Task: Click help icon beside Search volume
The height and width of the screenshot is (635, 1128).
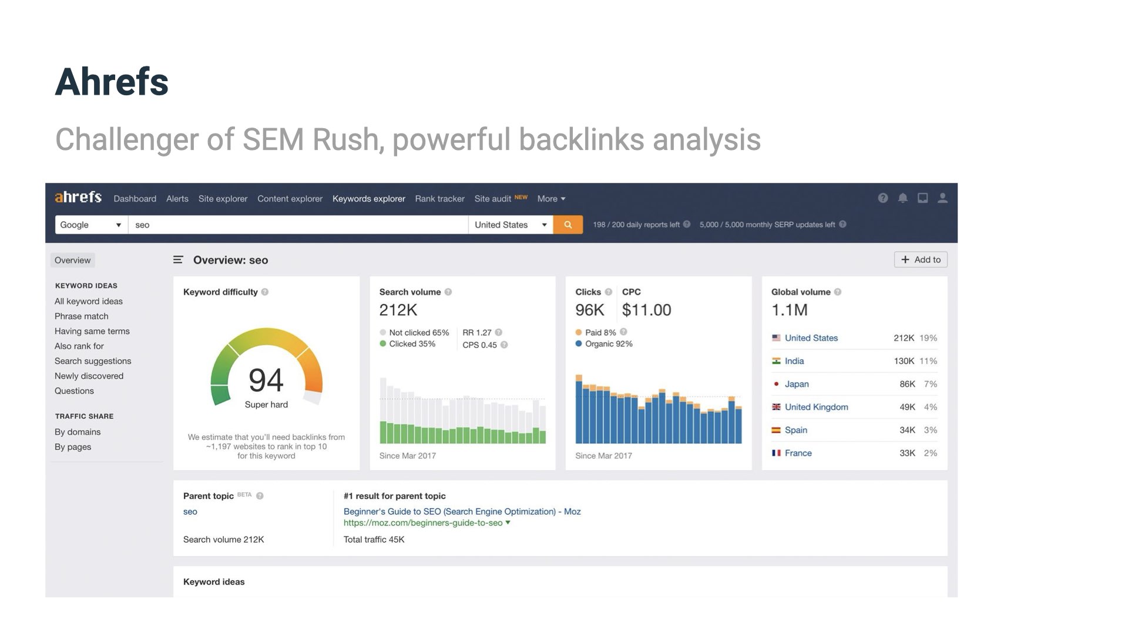Action: click(448, 292)
